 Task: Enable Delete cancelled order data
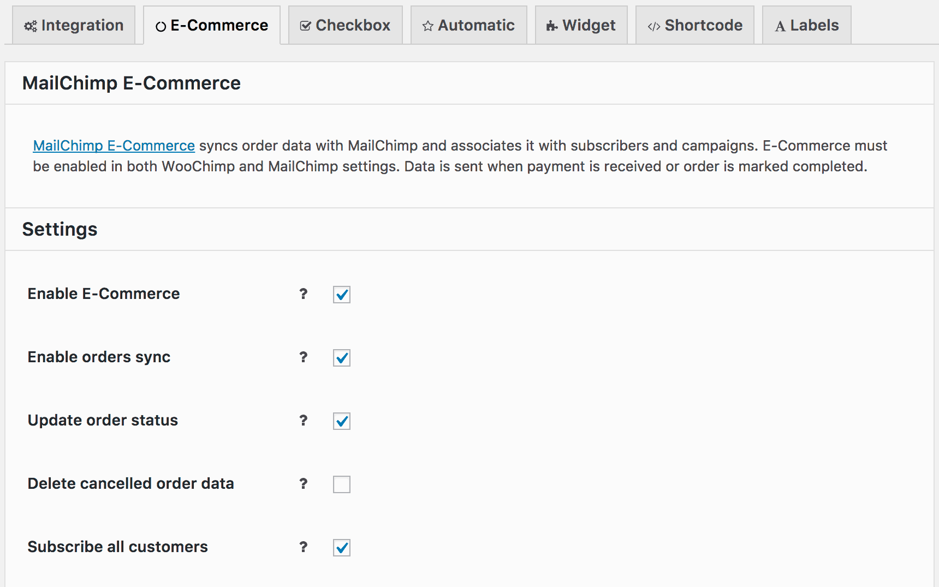coord(341,484)
